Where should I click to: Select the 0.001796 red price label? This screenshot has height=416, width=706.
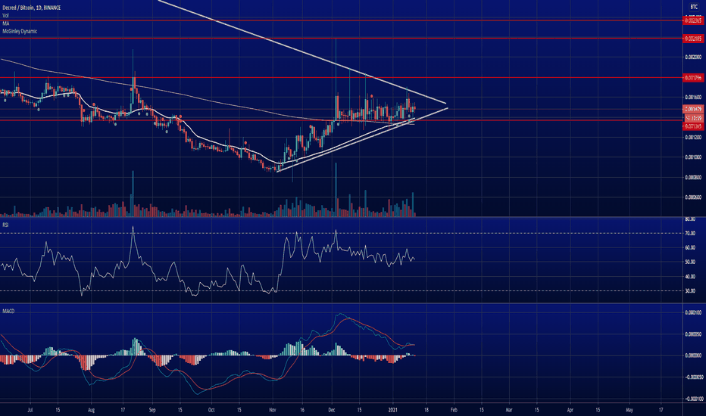point(693,78)
